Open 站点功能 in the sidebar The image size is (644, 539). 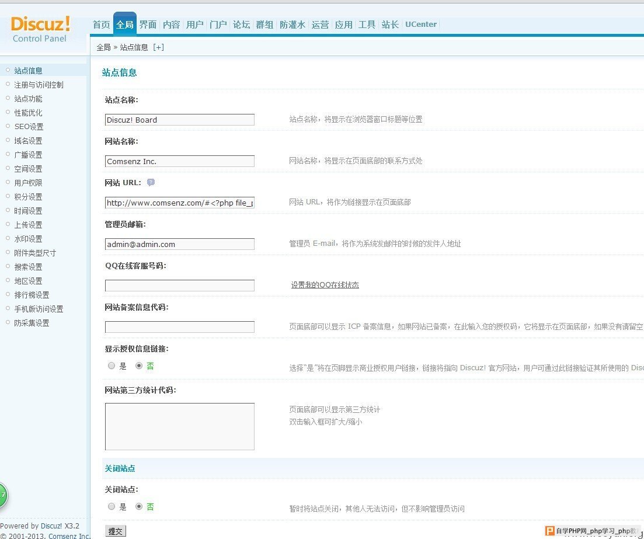tap(28, 99)
